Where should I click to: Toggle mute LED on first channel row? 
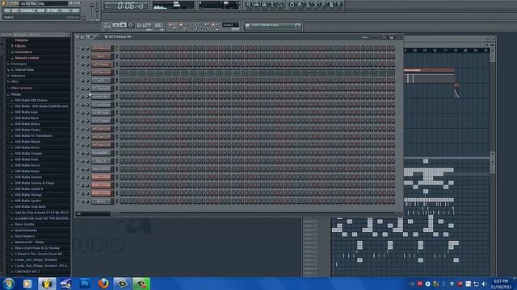(x=78, y=48)
